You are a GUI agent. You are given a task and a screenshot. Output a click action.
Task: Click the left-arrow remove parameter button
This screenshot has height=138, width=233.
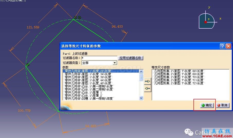pyautogui.click(x=147, y=88)
